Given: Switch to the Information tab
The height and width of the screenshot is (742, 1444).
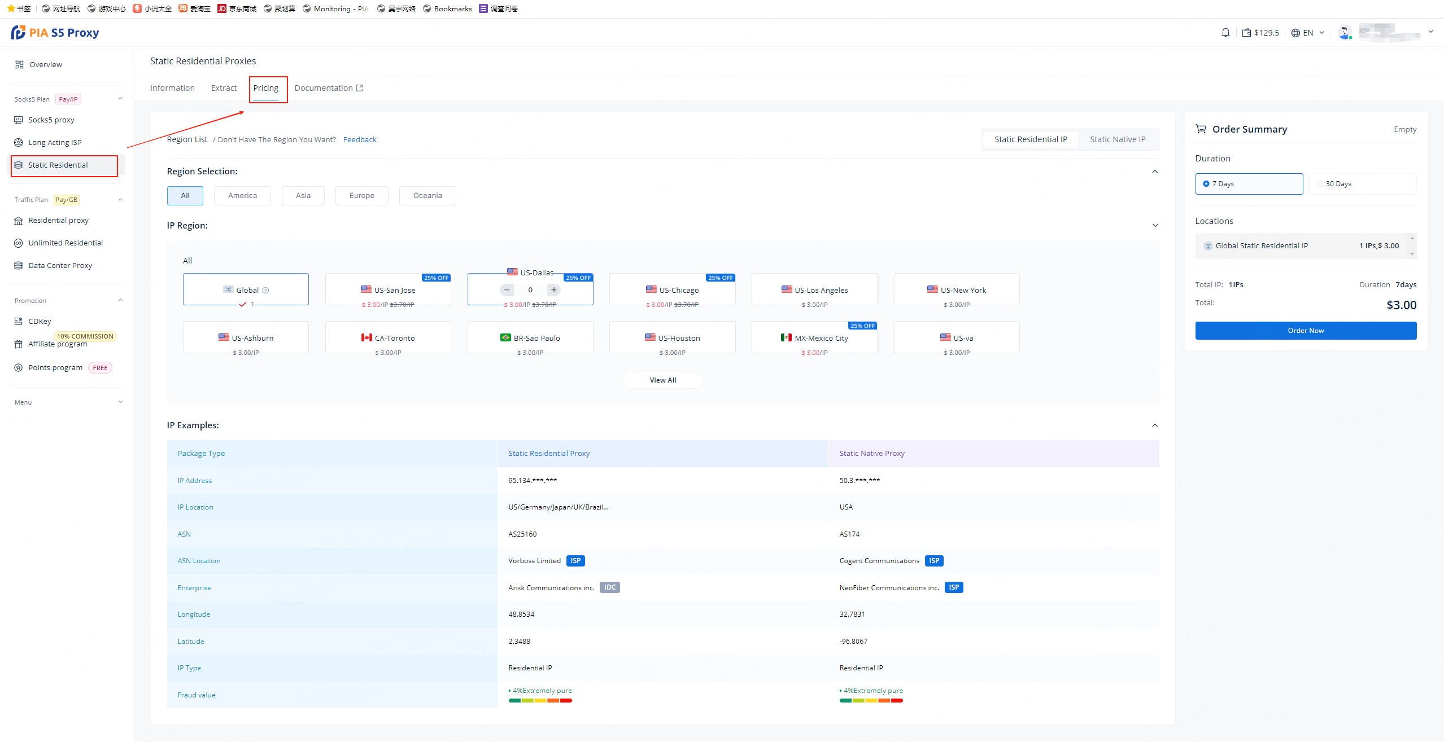Looking at the screenshot, I should pyautogui.click(x=172, y=88).
